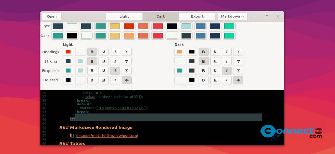Pick the last green Light palette swatch

(x=229, y=26)
